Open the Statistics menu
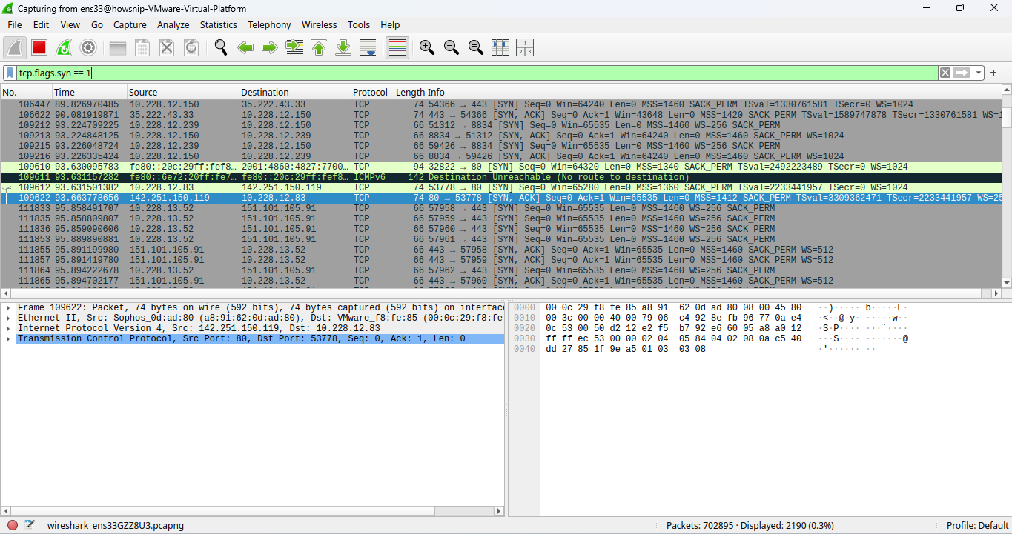1012x534 pixels. tap(219, 25)
